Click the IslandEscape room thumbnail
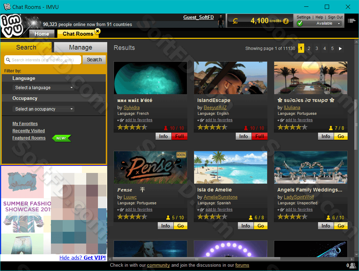The width and height of the screenshot is (359, 271). pos(230,78)
